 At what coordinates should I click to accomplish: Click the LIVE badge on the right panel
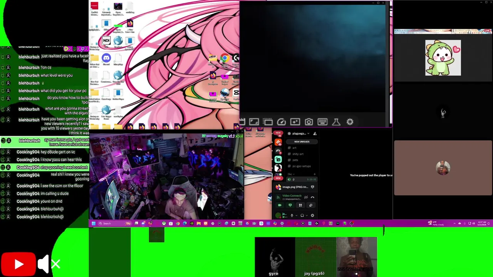[x=487, y=31]
